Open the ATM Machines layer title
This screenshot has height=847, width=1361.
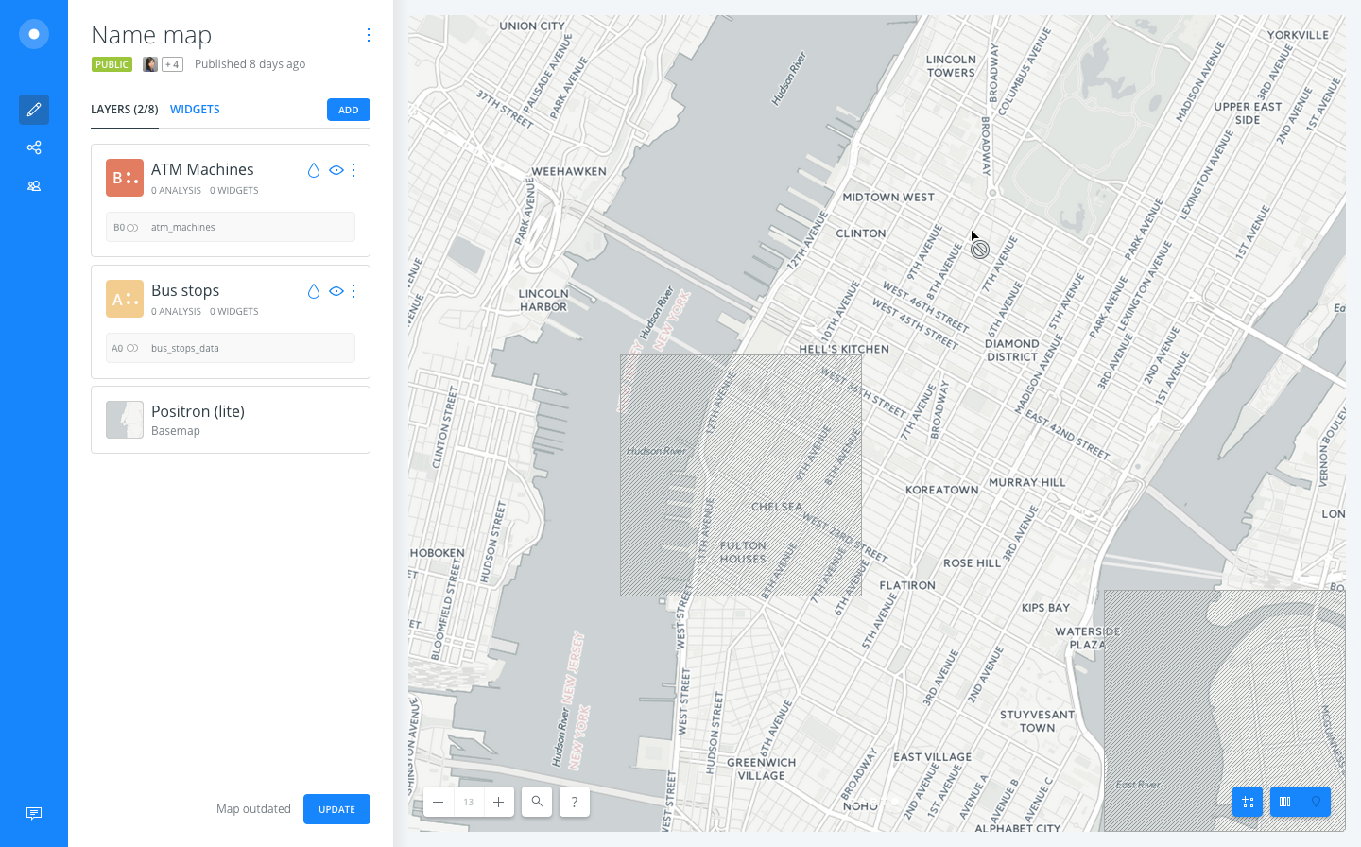tap(202, 169)
